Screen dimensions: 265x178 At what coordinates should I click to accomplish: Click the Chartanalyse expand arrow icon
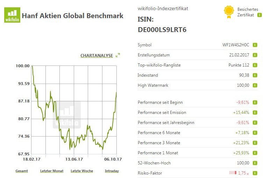click(x=118, y=55)
